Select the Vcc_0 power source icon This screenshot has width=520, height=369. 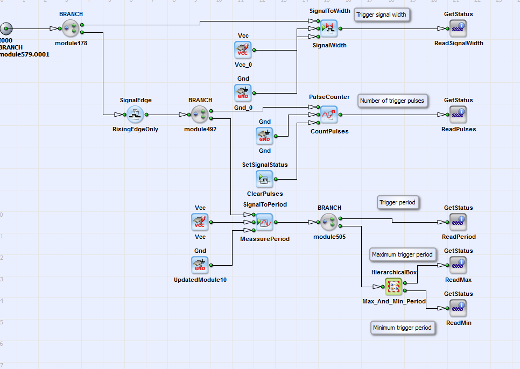[x=243, y=49]
